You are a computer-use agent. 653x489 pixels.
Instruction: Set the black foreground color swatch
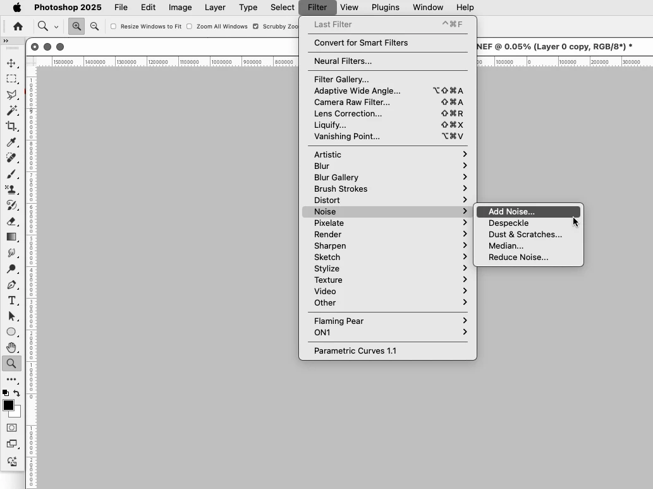pos(8,405)
